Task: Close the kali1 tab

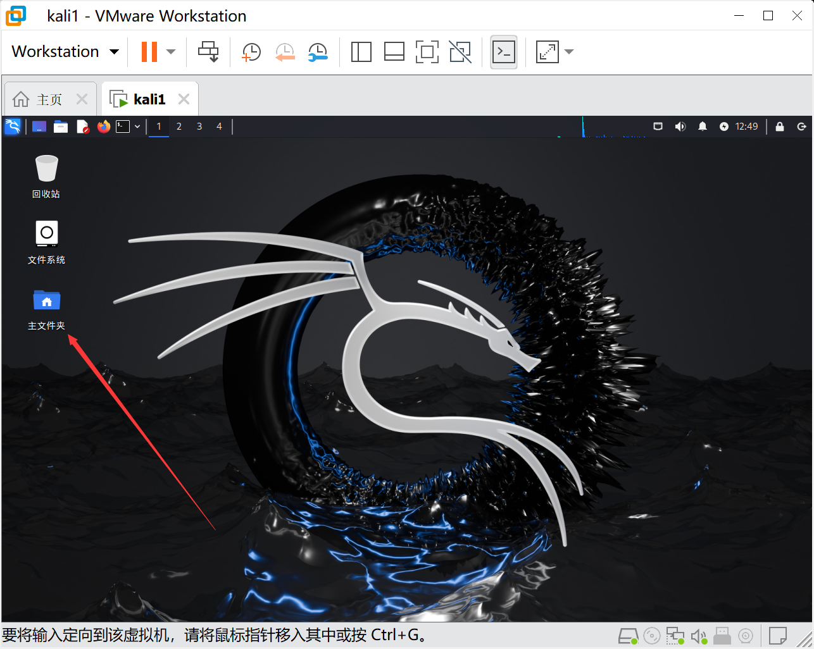Action: tap(184, 99)
